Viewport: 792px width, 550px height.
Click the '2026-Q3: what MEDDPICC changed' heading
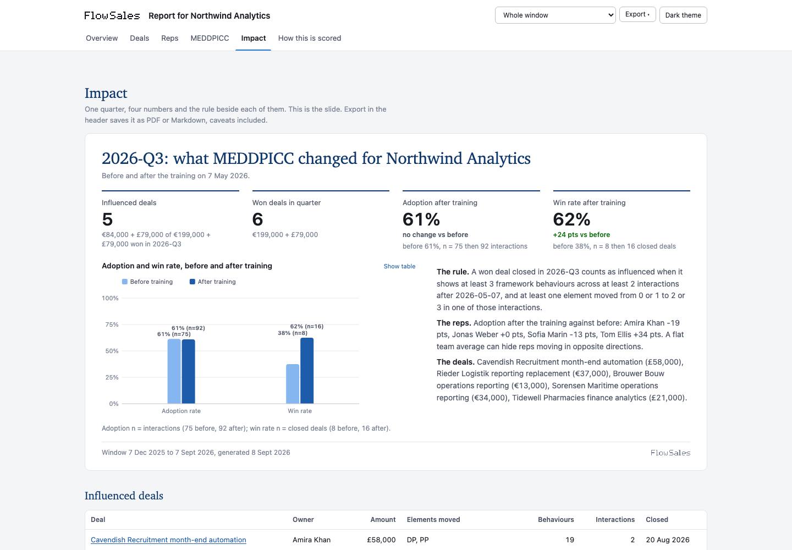coord(316,158)
